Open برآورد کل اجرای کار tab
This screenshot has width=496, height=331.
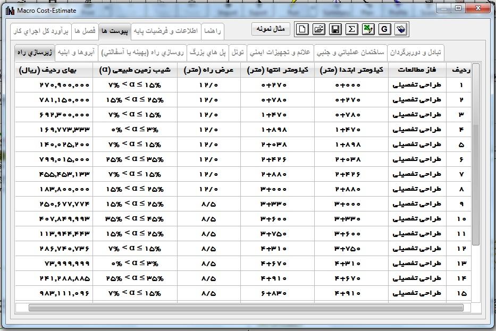coord(40,31)
